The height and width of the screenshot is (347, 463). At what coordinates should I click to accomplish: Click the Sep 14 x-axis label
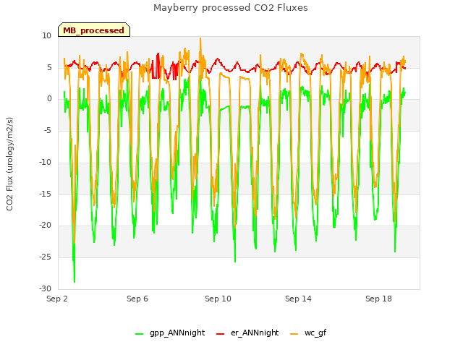click(x=298, y=299)
